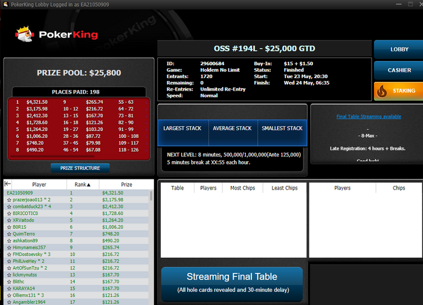Follow Final Table Streaming available link
Viewport: 423px width, 305px height.
click(369, 117)
